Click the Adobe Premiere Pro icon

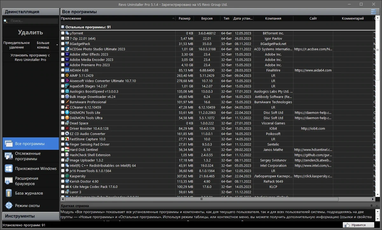point(67,65)
